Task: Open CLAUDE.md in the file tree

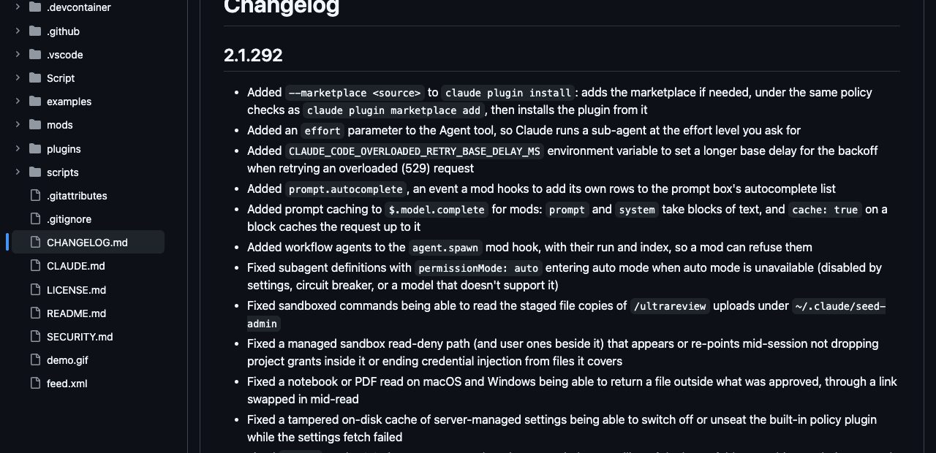Action: 88,266
